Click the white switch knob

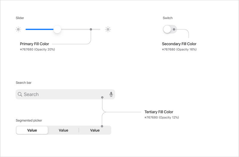(x=167, y=29)
